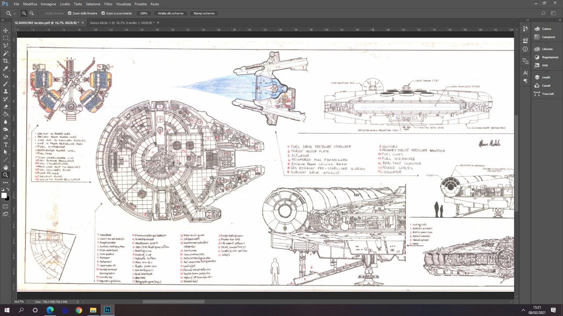
Task: Click the 100% zoom button
Action: click(x=144, y=13)
